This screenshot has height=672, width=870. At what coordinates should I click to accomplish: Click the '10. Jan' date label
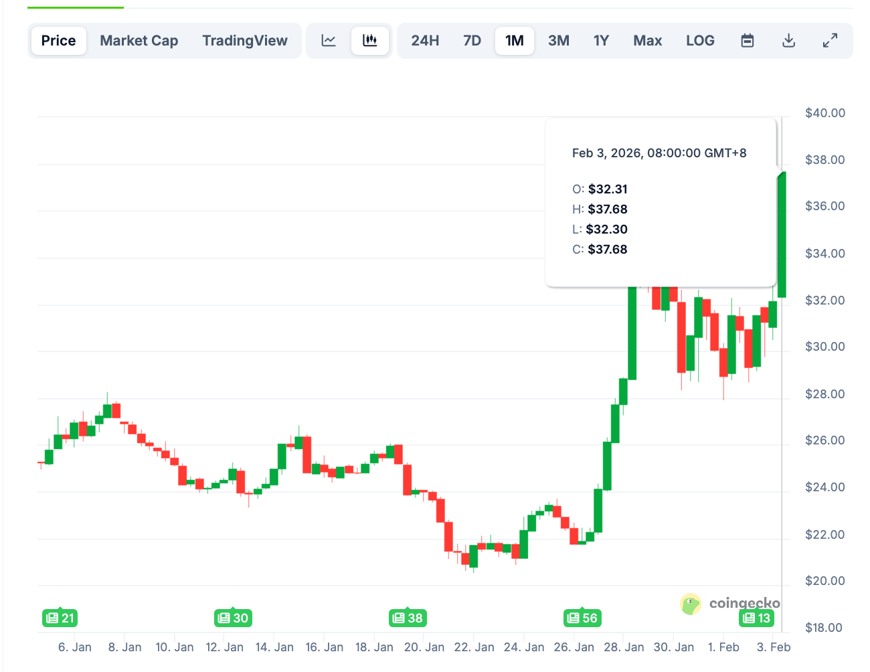pos(175,647)
